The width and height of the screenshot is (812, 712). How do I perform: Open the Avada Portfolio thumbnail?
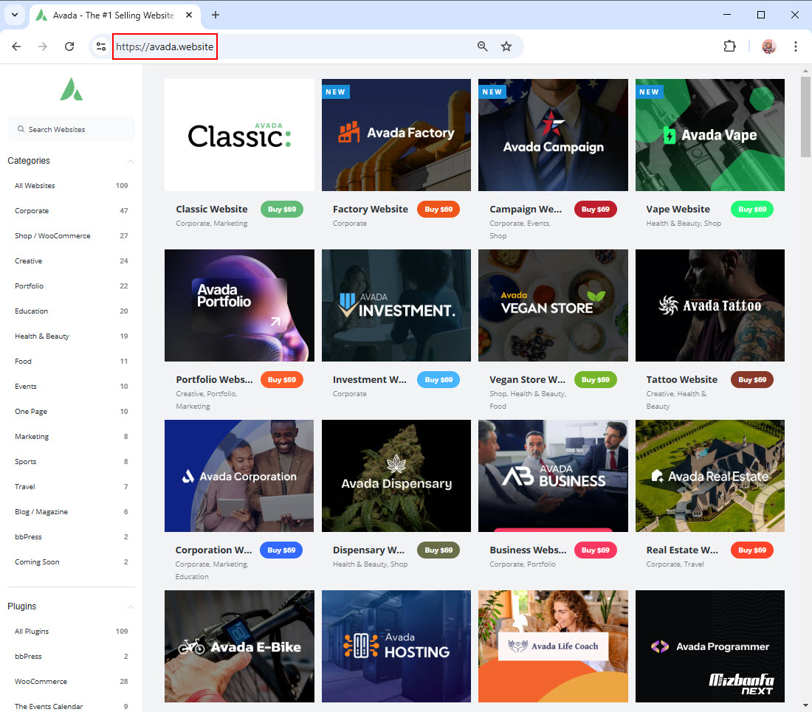[x=239, y=305]
